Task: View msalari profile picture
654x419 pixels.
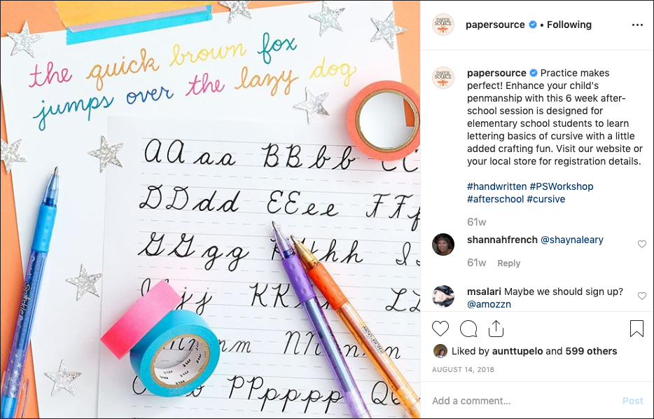Action: 443,296
